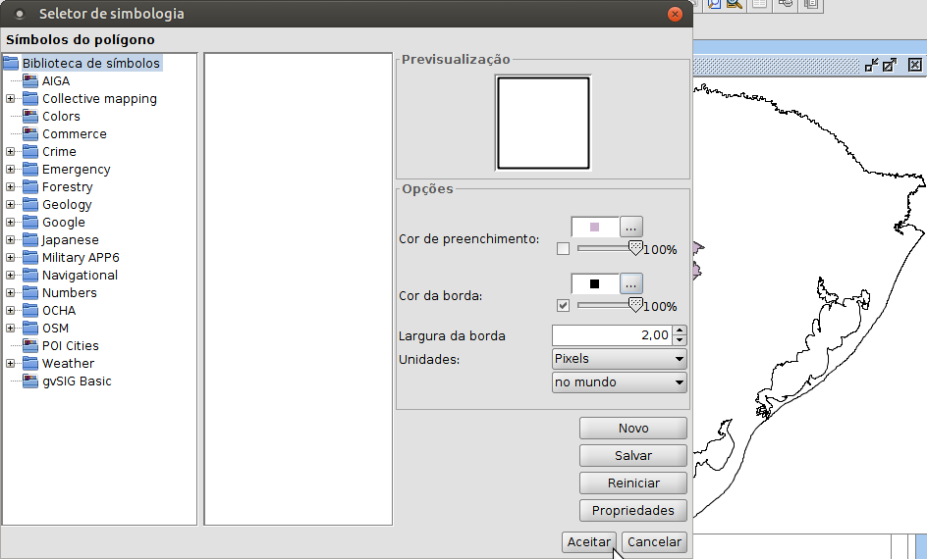Click the Aceitar button
Screen dimensions: 927x559
coord(589,542)
